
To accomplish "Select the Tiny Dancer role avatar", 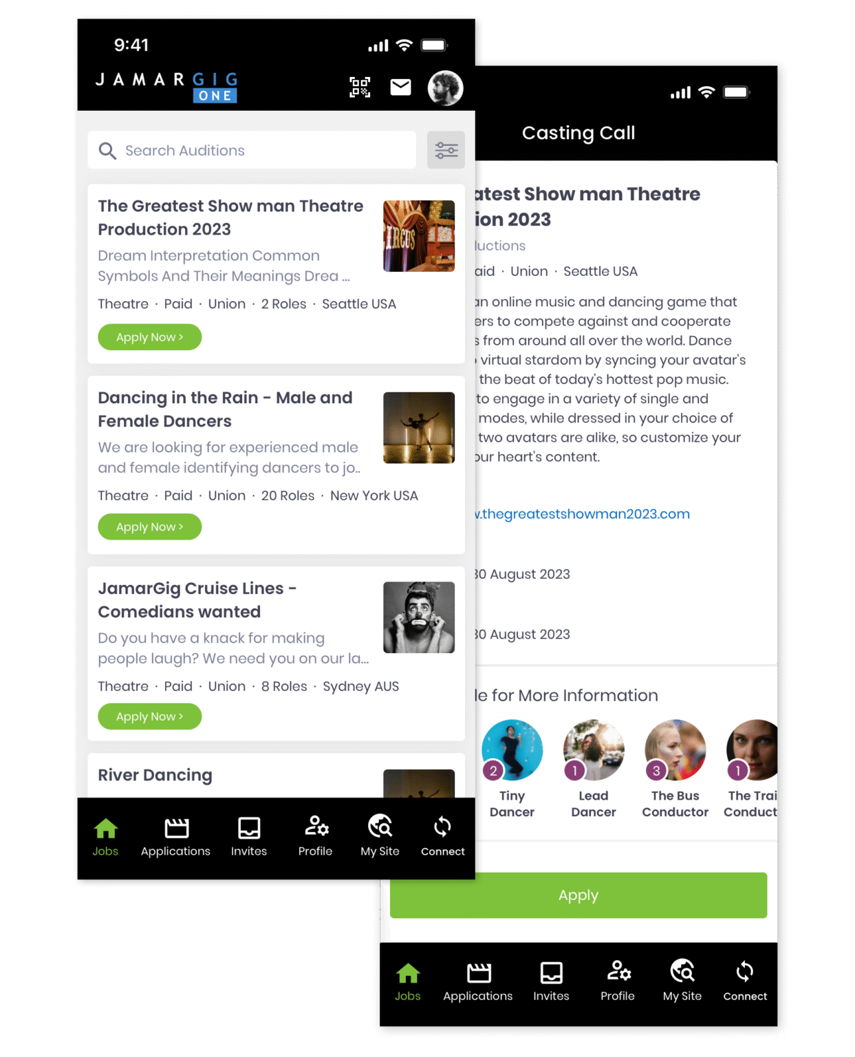I will pos(512,750).
